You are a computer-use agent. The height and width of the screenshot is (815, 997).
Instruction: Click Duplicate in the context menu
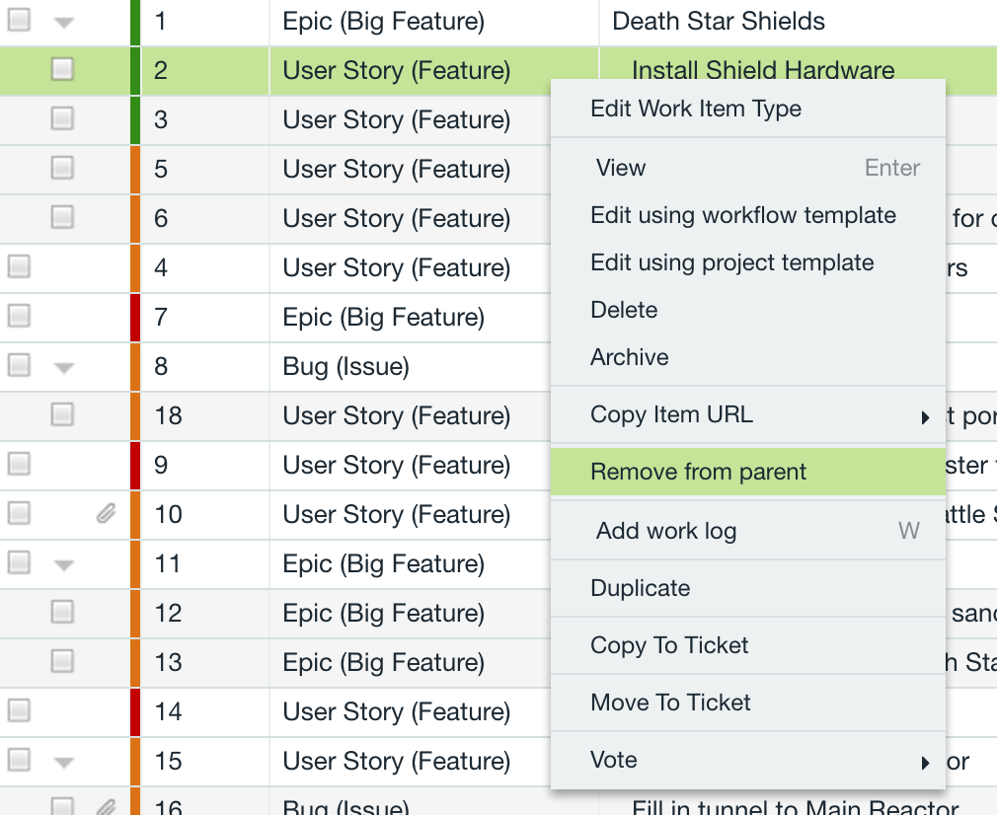pos(640,588)
